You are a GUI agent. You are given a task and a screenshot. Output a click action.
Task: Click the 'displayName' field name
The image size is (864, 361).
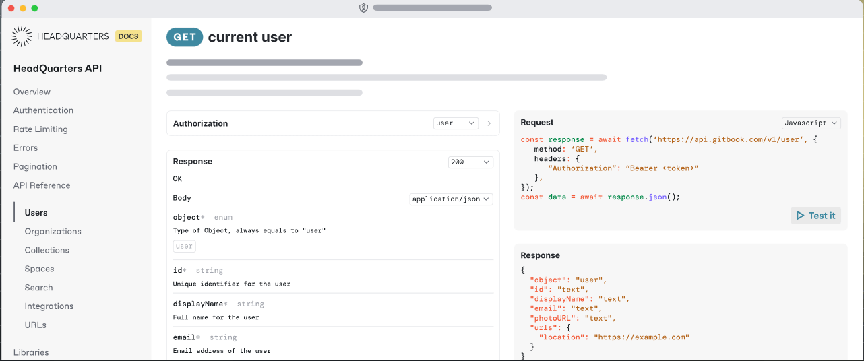tap(198, 304)
